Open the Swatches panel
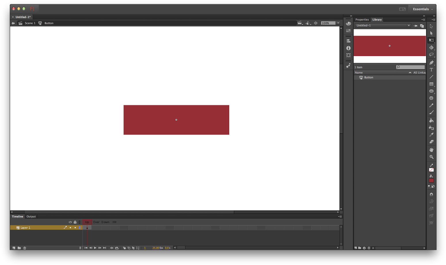 348,30
